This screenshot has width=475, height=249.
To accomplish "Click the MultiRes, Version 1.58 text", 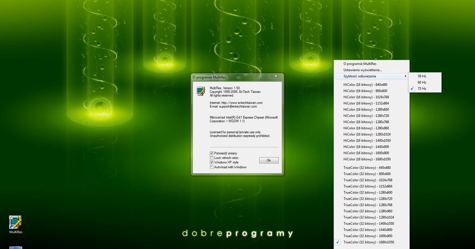I will [x=225, y=88].
